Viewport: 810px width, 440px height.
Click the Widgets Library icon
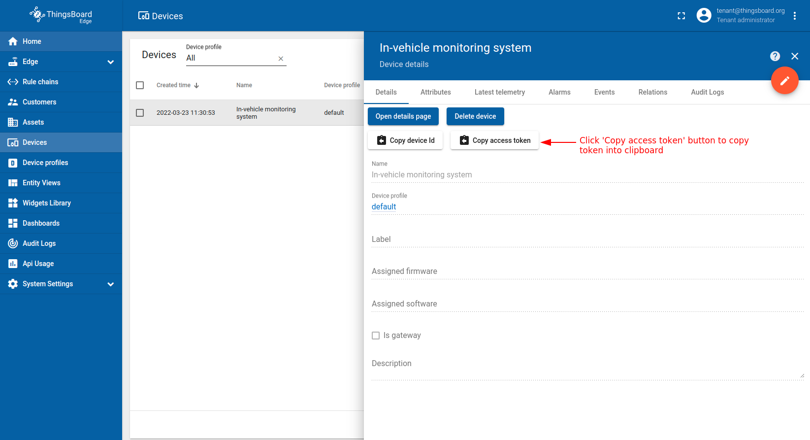[x=13, y=203]
